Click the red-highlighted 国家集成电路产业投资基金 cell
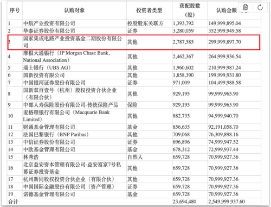Screen dimensions: 271x207 pos(73,42)
